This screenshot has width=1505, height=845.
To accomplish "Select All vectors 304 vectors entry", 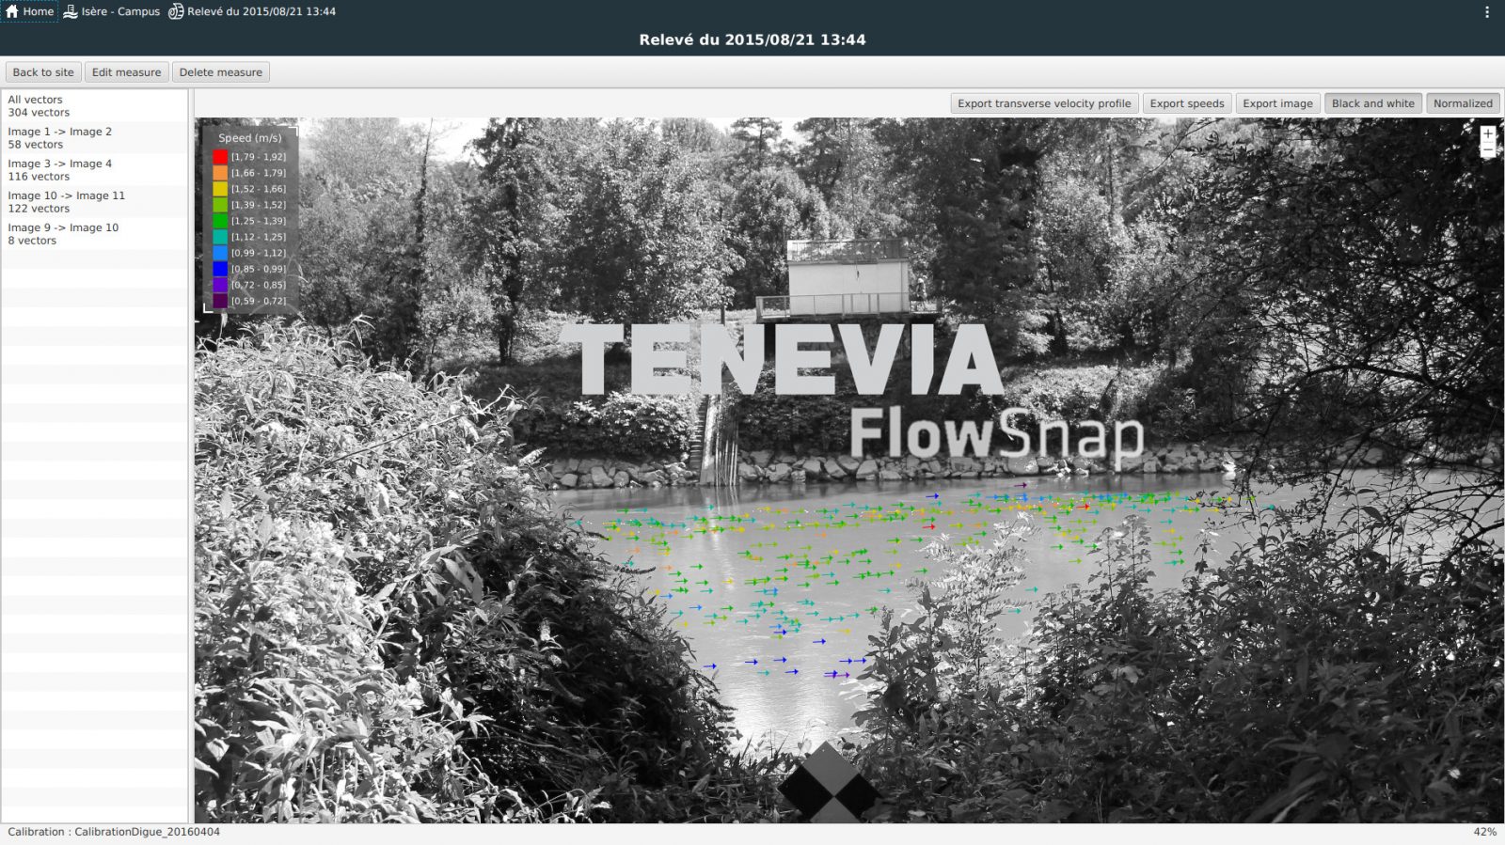I will pos(94,106).
